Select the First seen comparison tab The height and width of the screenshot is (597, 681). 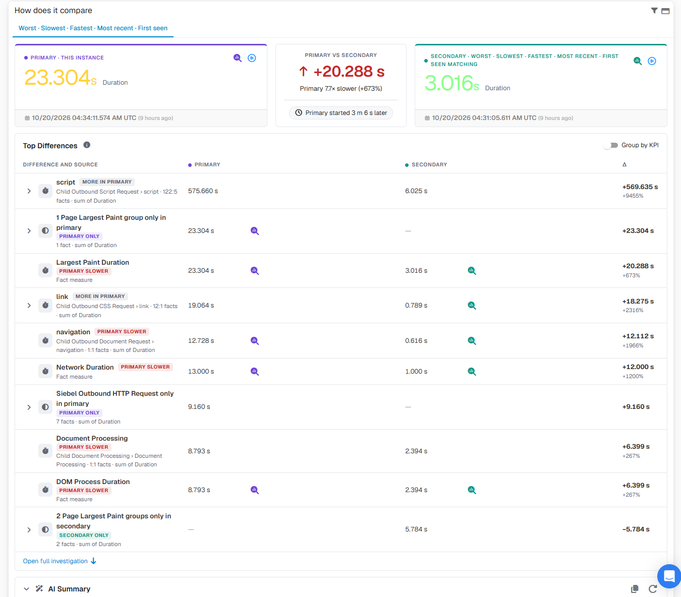click(153, 28)
